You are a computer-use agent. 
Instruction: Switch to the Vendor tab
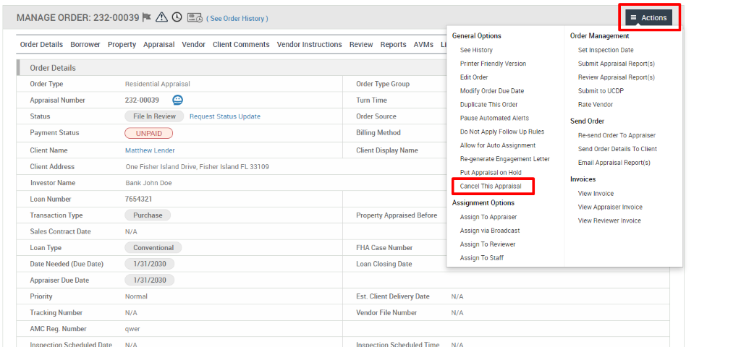pyautogui.click(x=194, y=44)
